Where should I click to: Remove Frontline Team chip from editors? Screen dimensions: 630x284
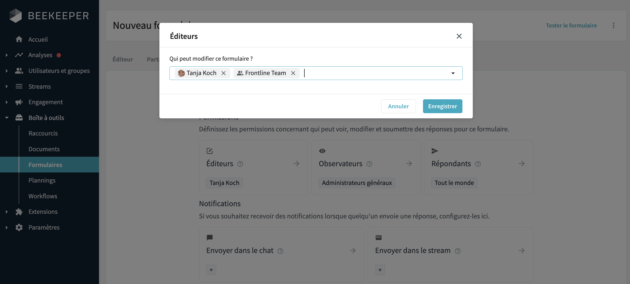point(293,73)
